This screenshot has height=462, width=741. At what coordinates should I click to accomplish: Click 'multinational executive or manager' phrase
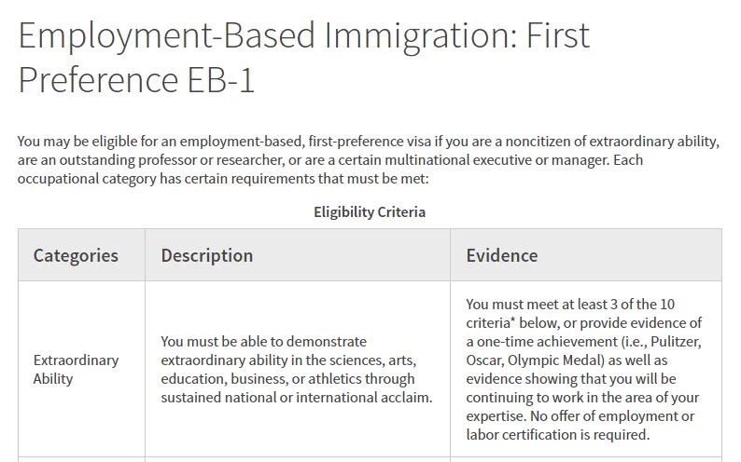(x=497, y=160)
